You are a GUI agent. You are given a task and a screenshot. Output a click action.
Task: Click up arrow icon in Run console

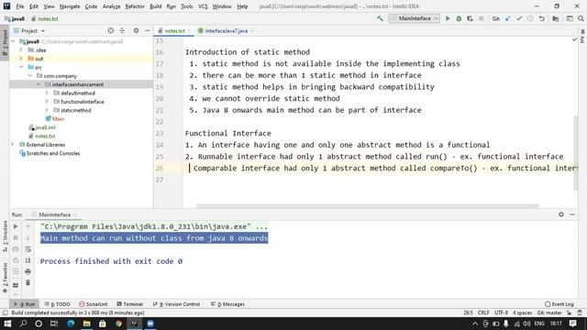point(28,226)
